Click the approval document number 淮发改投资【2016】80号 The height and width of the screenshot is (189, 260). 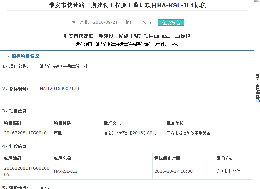coord(130,133)
